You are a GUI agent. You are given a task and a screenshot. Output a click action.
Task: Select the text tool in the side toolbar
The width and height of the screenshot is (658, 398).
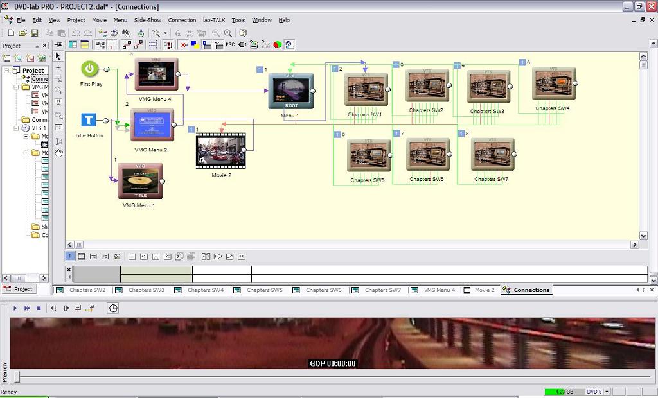58,141
